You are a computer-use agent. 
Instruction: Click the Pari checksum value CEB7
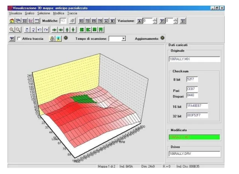tap(192, 89)
